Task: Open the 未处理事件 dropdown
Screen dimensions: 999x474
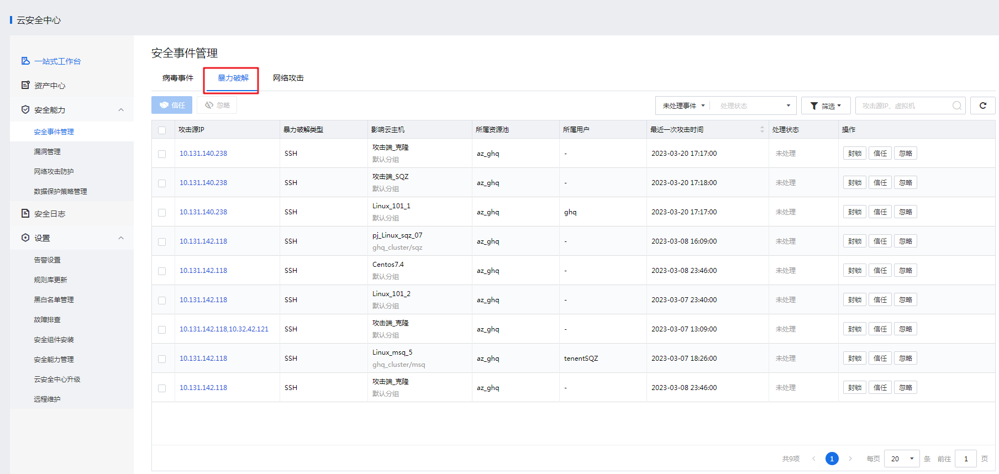Action: tap(683, 106)
